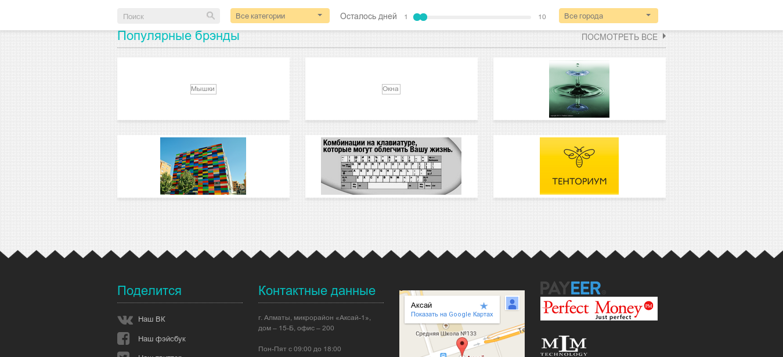The height and width of the screenshot is (357, 783).
Task: Click the Контактные данные heading
Action: [x=317, y=290]
